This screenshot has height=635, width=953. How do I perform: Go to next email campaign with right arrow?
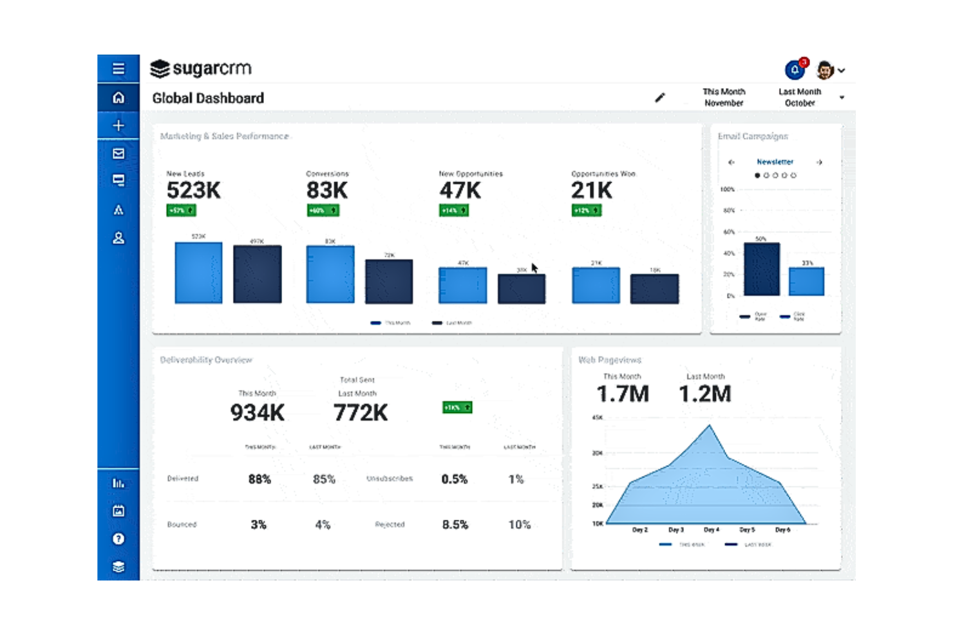point(819,162)
